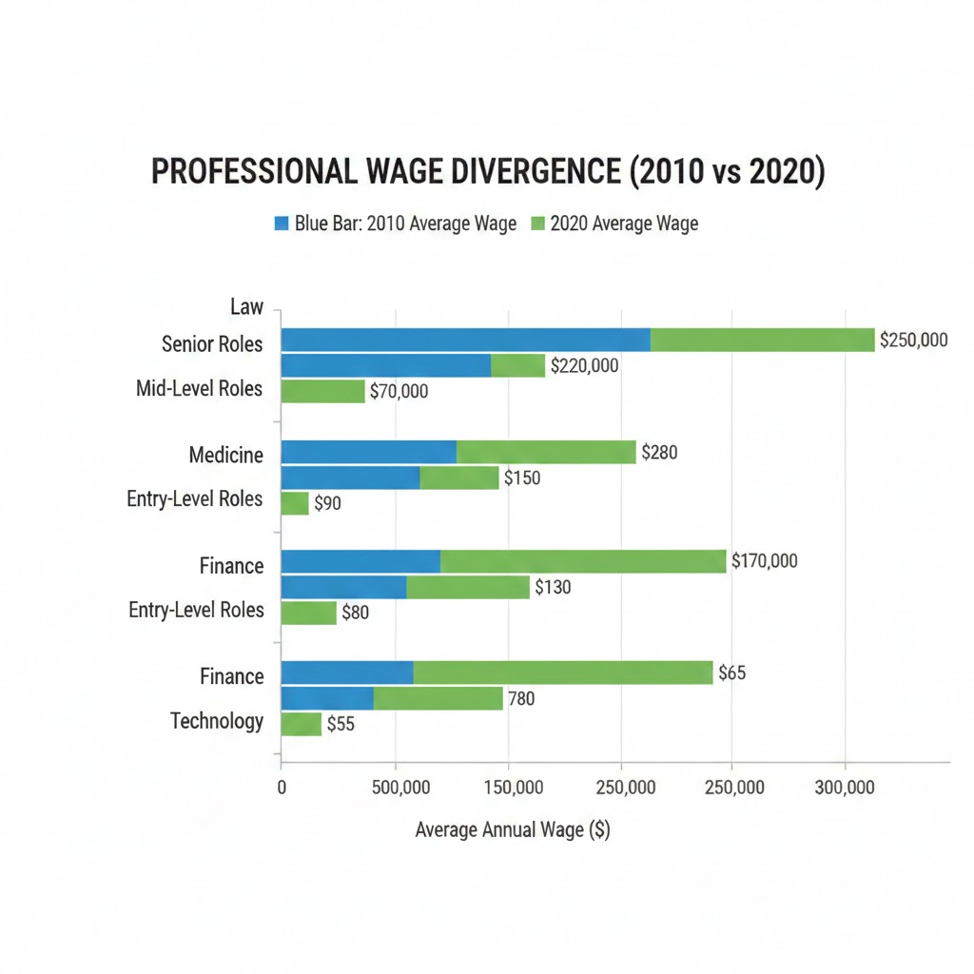The width and height of the screenshot is (974, 974).
Task: Click the small green bar labeled $55
Action: click(x=300, y=724)
